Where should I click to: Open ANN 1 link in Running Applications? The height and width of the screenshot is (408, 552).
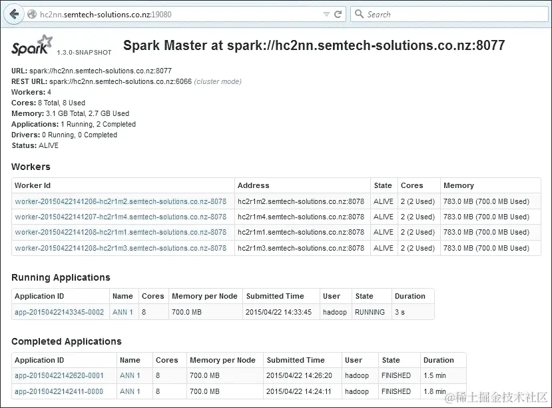point(123,312)
